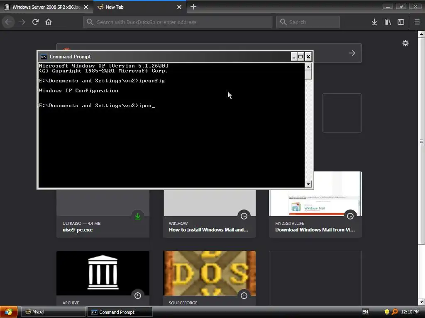Click the browser Back arrow button

point(9,22)
